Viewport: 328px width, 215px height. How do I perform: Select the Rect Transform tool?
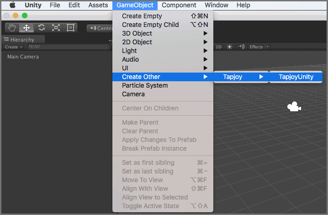pyautogui.click(x=70, y=28)
